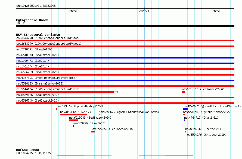Open the Cytogenetic Bands track title
Image resolution: width=242 pixels, height=159 pixels.
click(32, 20)
